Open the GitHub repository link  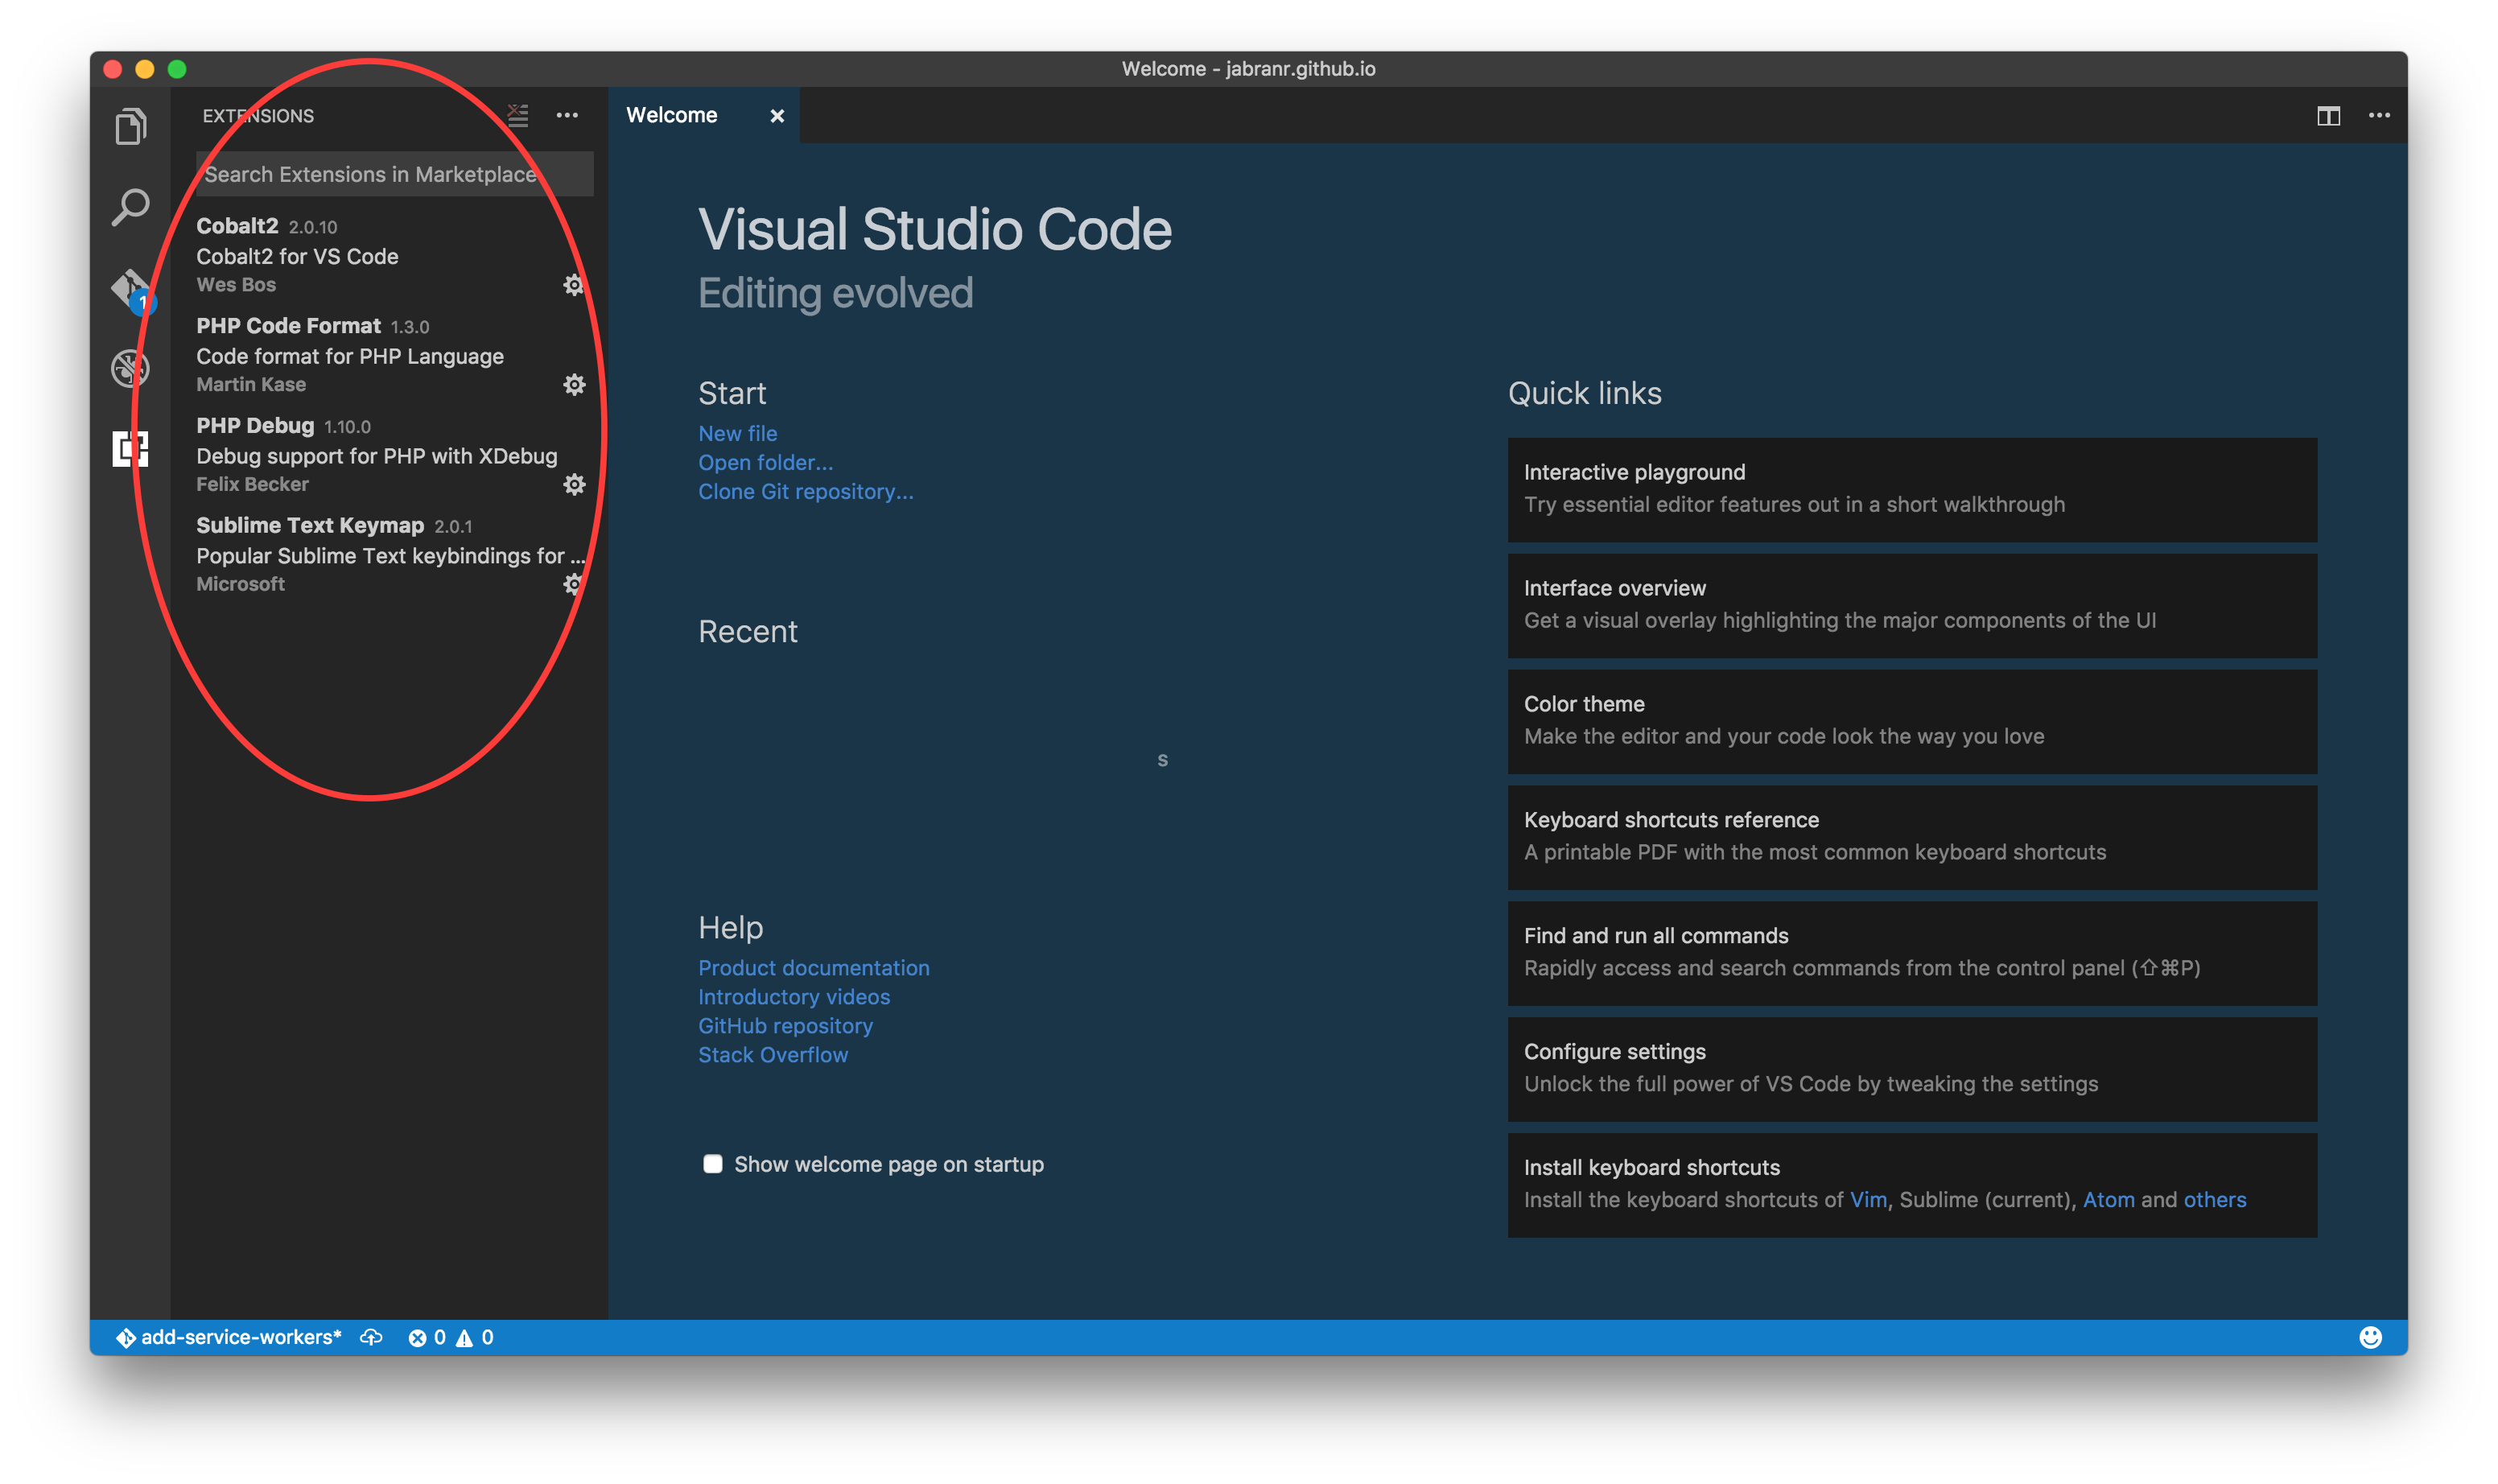point(786,1026)
